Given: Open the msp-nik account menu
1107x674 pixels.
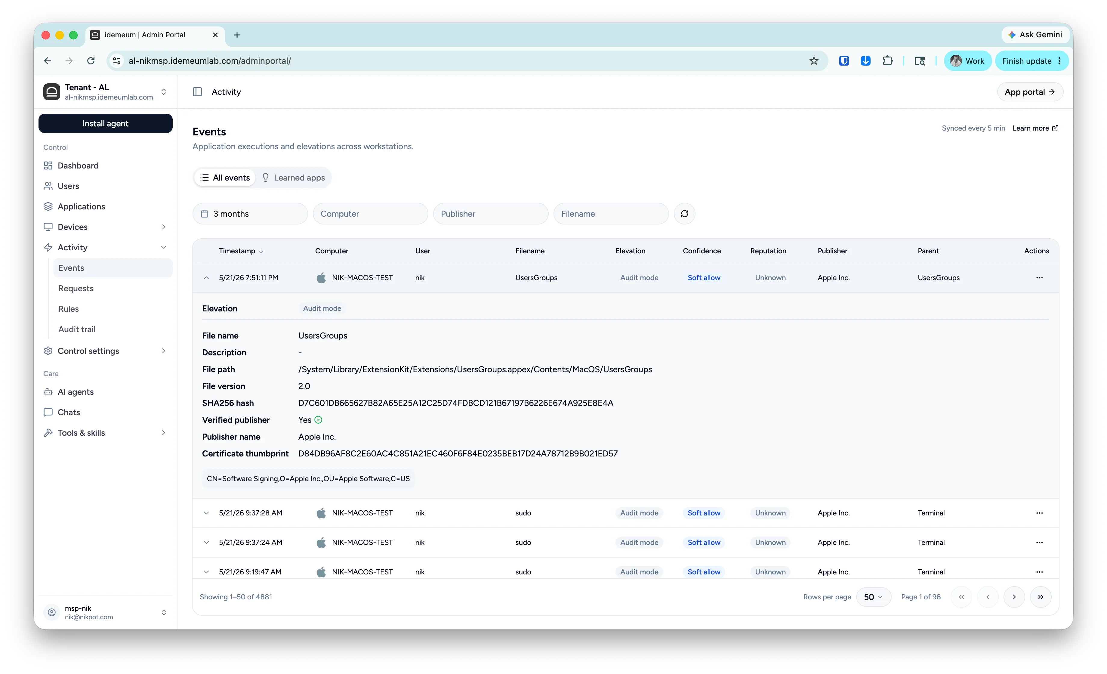Looking at the screenshot, I should pos(106,612).
